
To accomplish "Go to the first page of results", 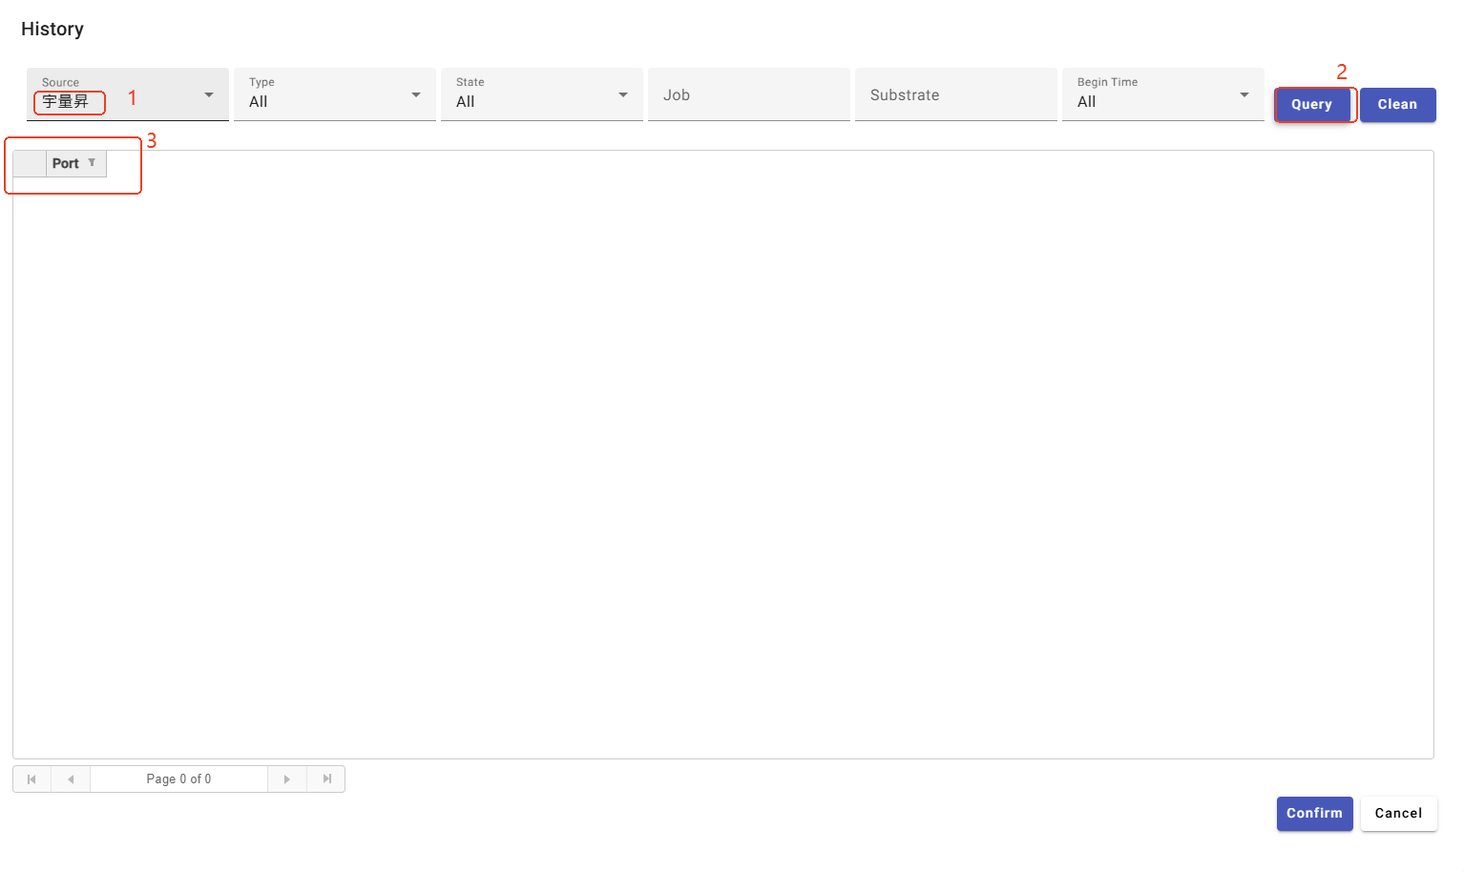I will tap(31, 779).
